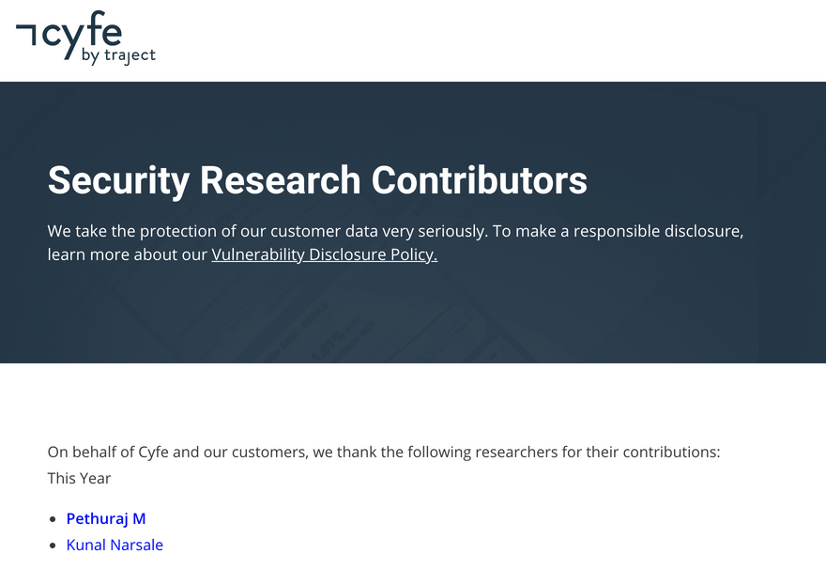Screen dimensions: 826x584
Task: Click the dark hero banner background below the text
Action: click(x=413, y=316)
